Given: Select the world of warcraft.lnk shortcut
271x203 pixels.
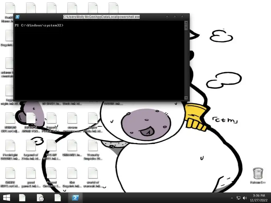Looking at the screenshot, I should pos(93,177).
